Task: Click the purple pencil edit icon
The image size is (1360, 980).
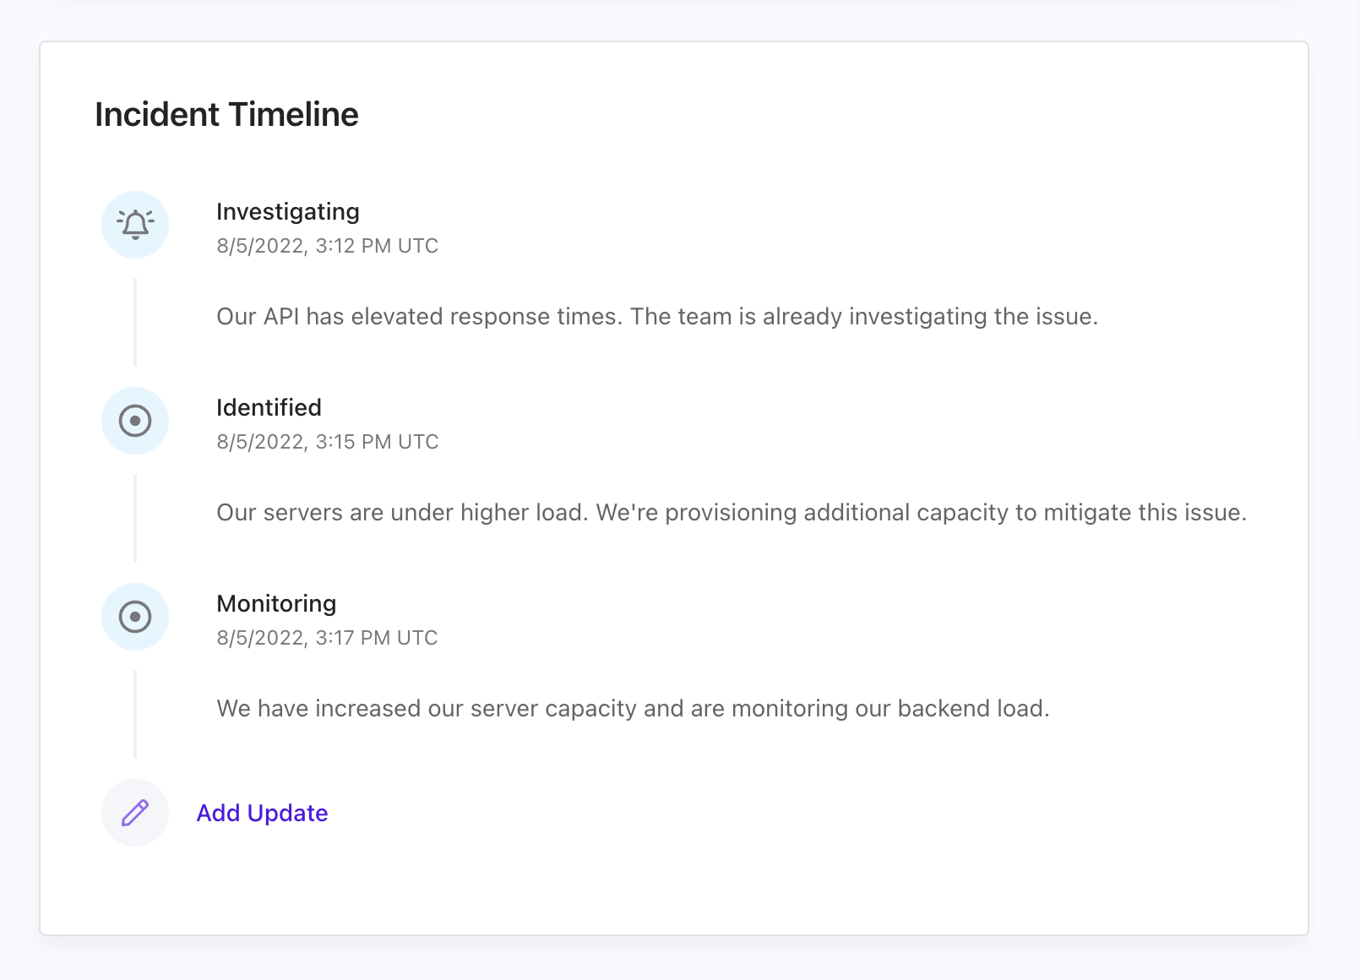Action: (x=135, y=813)
